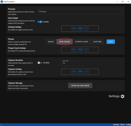This screenshot has width=131, height=126.
Task: Click the Seconds duration field
Action: [72, 63]
